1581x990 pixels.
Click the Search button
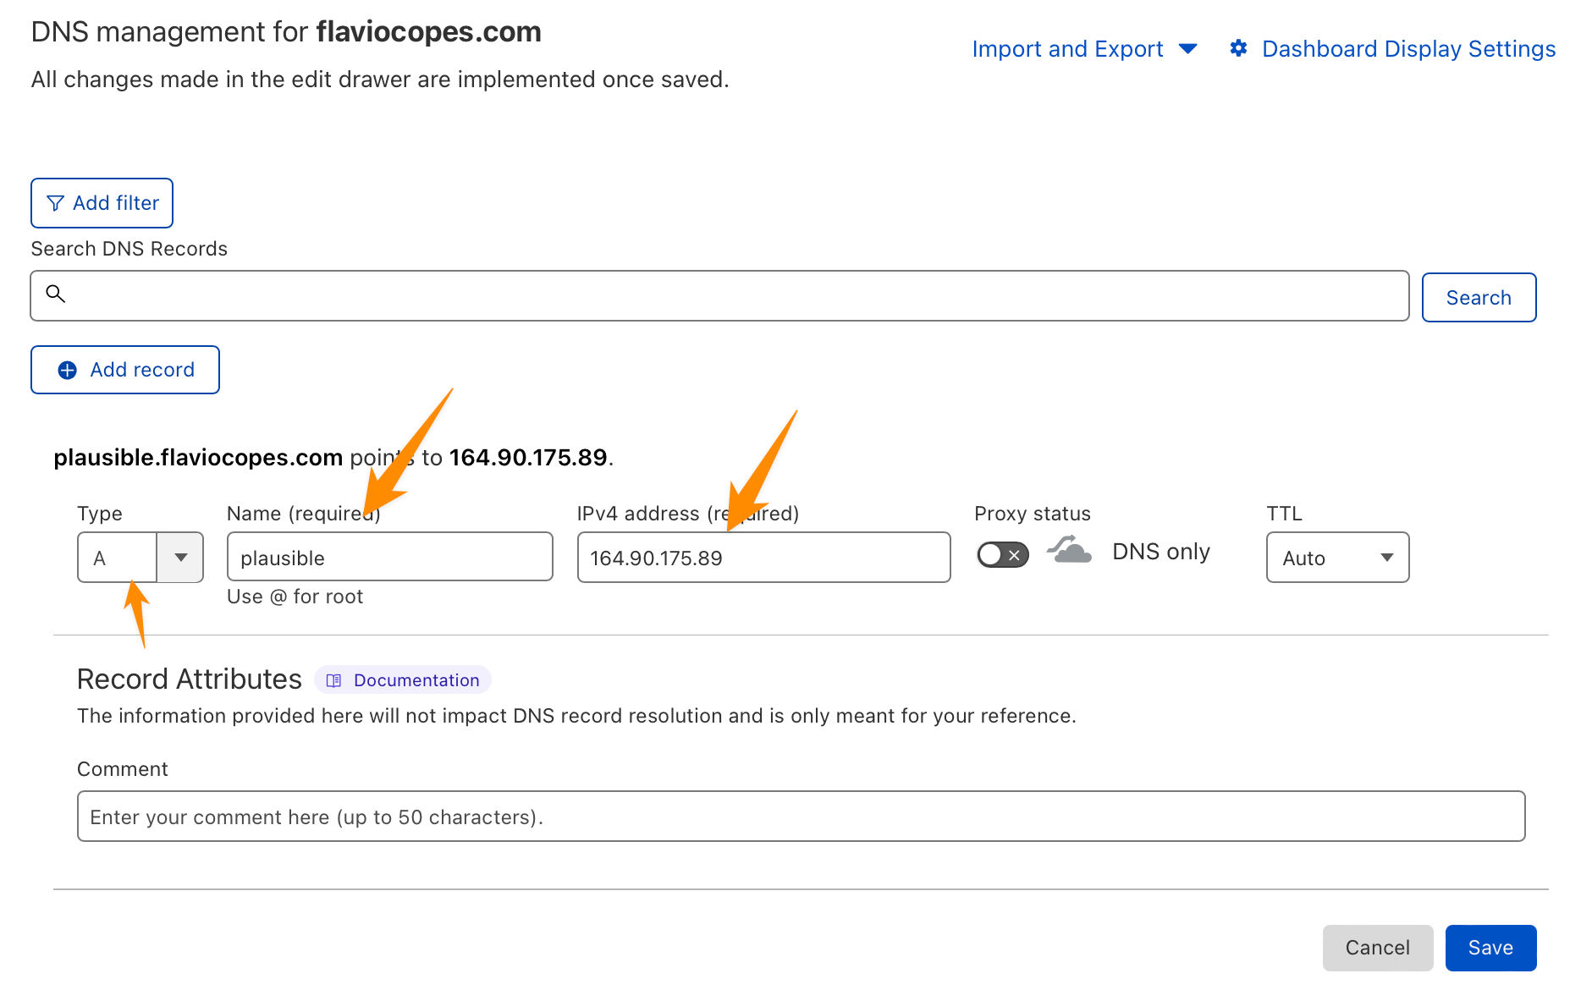click(1478, 298)
